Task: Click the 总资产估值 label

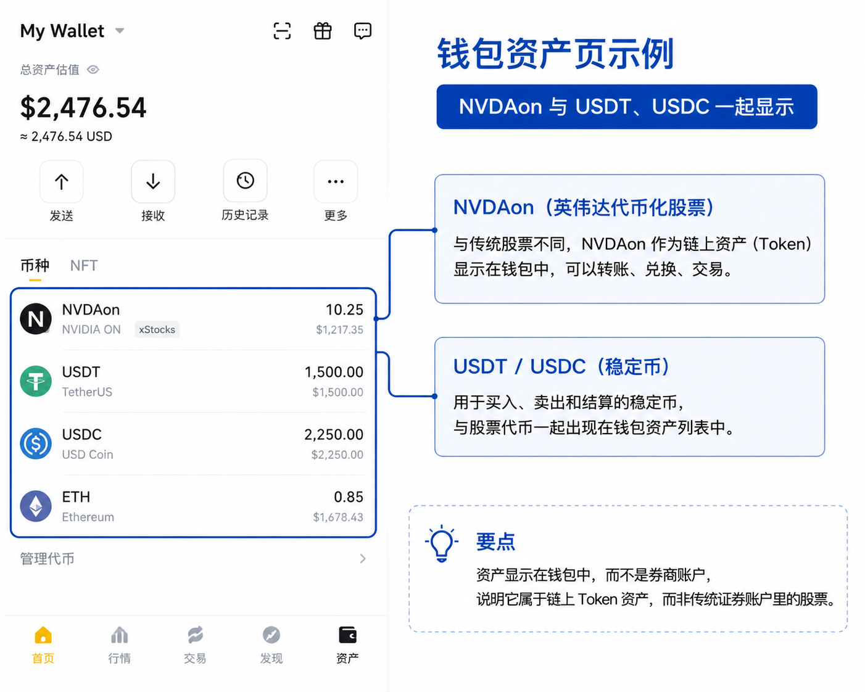Action: point(49,70)
